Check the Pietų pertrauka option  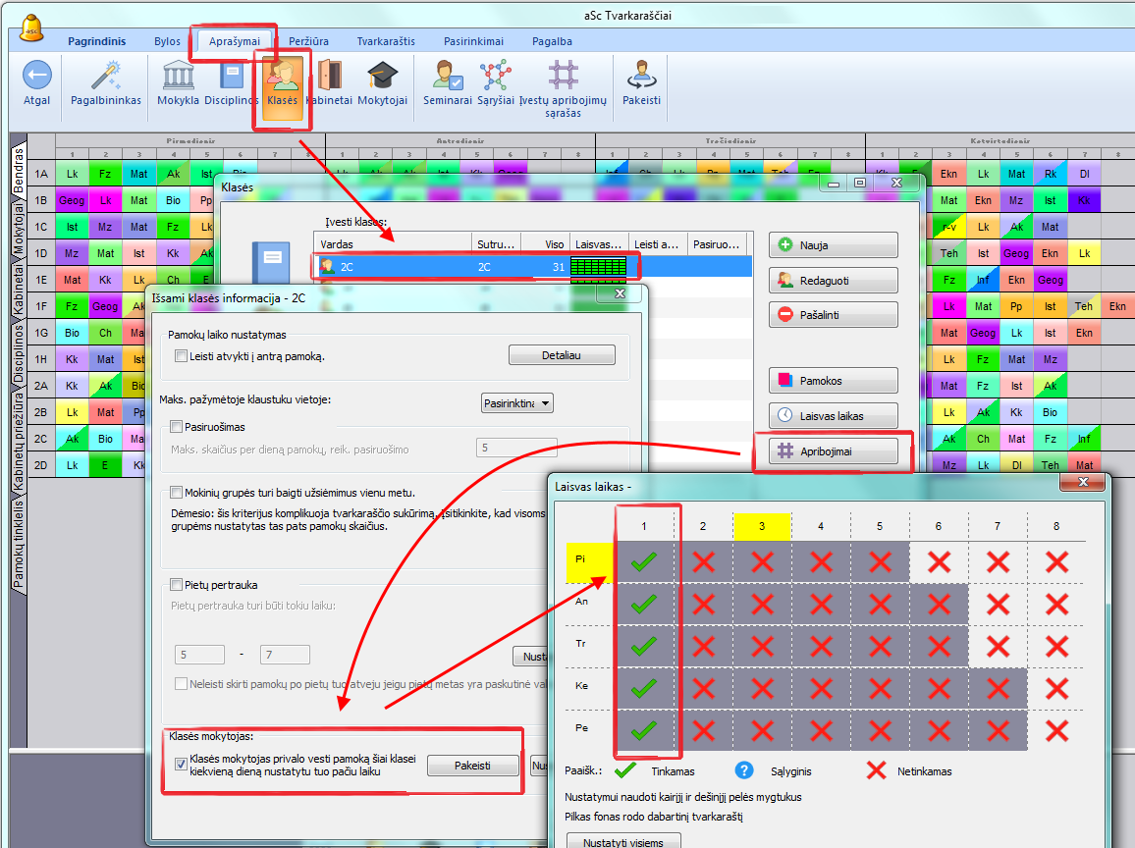tap(177, 585)
